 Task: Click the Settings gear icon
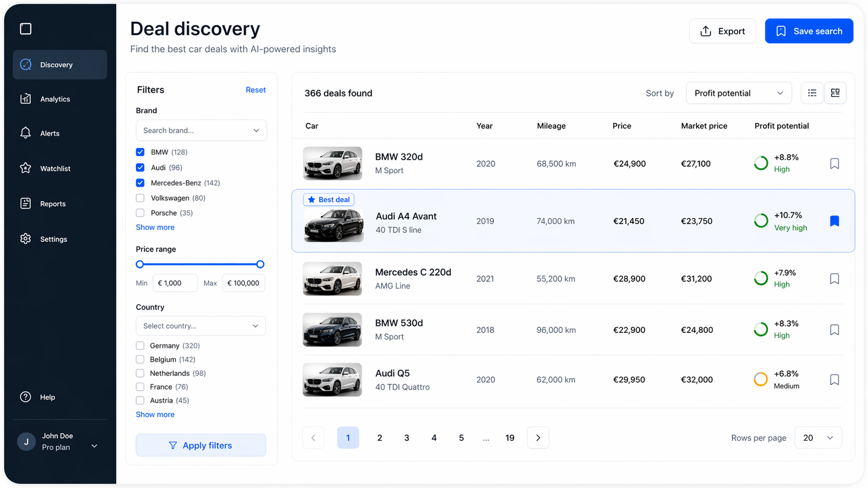pyautogui.click(x=25, y=239)
